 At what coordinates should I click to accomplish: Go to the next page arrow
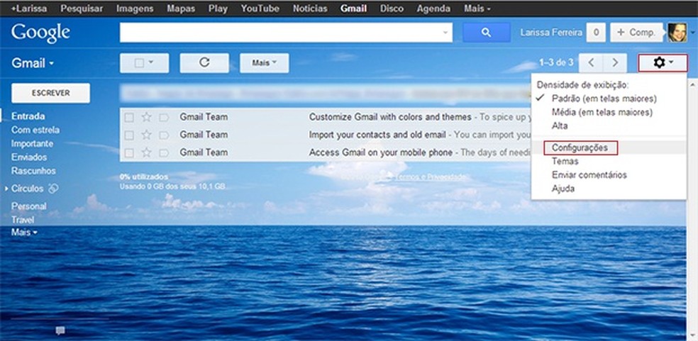pos(615,63)
